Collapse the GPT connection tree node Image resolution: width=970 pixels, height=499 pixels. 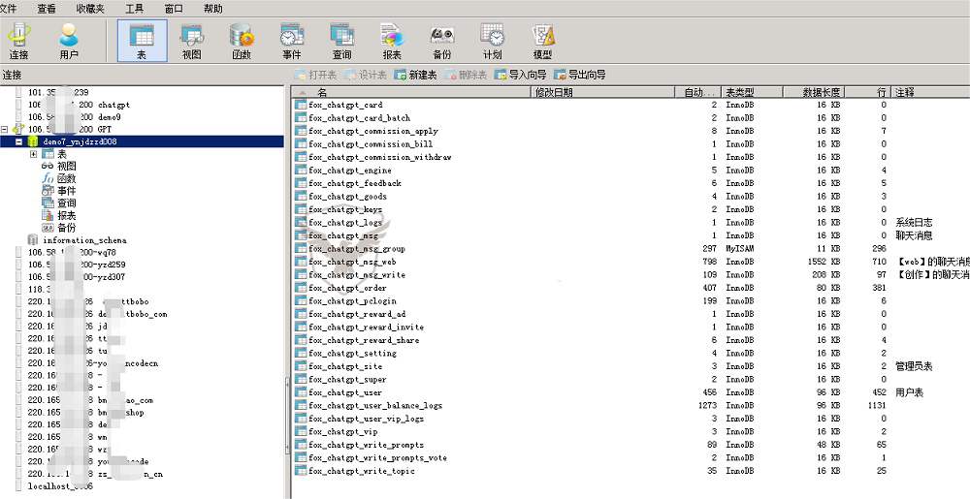tap(5, 129)
